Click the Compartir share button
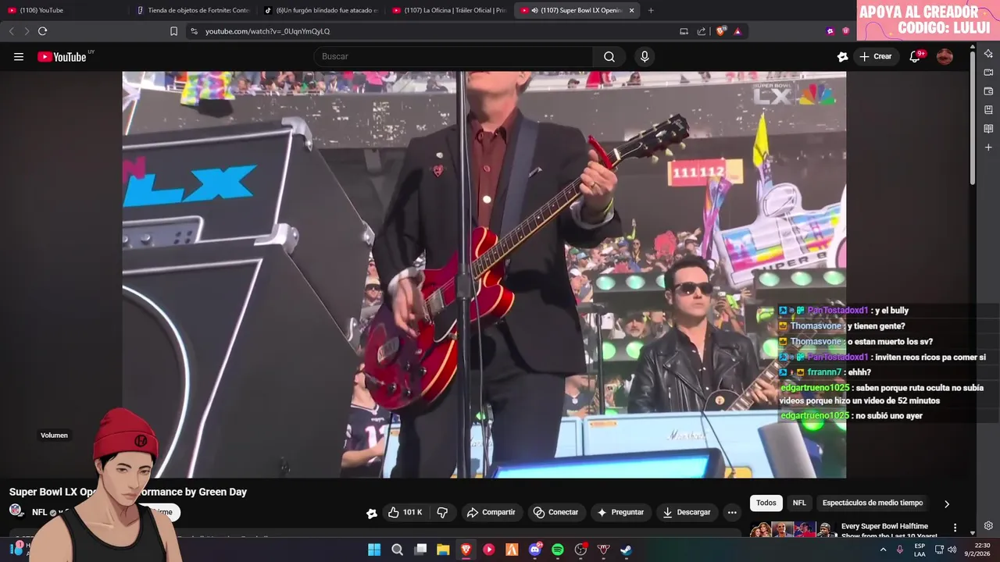1000x562 pixels. click(x=491, y=512)
